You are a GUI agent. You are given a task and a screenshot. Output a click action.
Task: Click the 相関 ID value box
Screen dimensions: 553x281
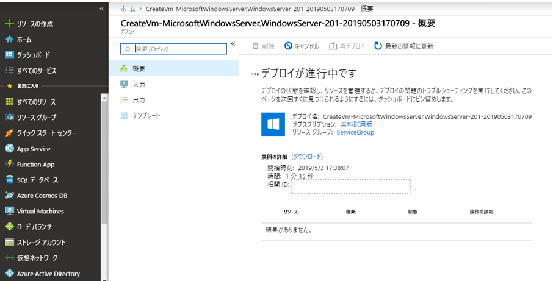coord(350,187)
